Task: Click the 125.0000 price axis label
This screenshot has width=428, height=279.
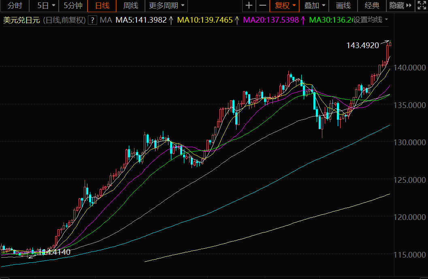Action: point(410,180)
